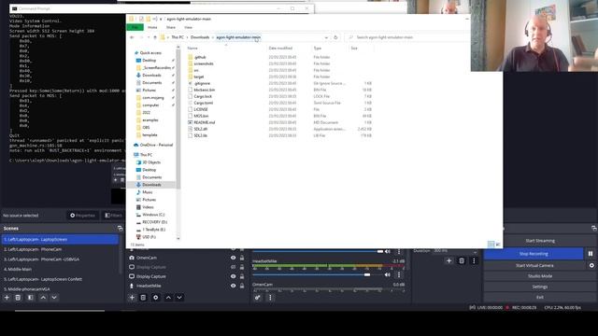Go back in File Explorer

click(132, 37)
